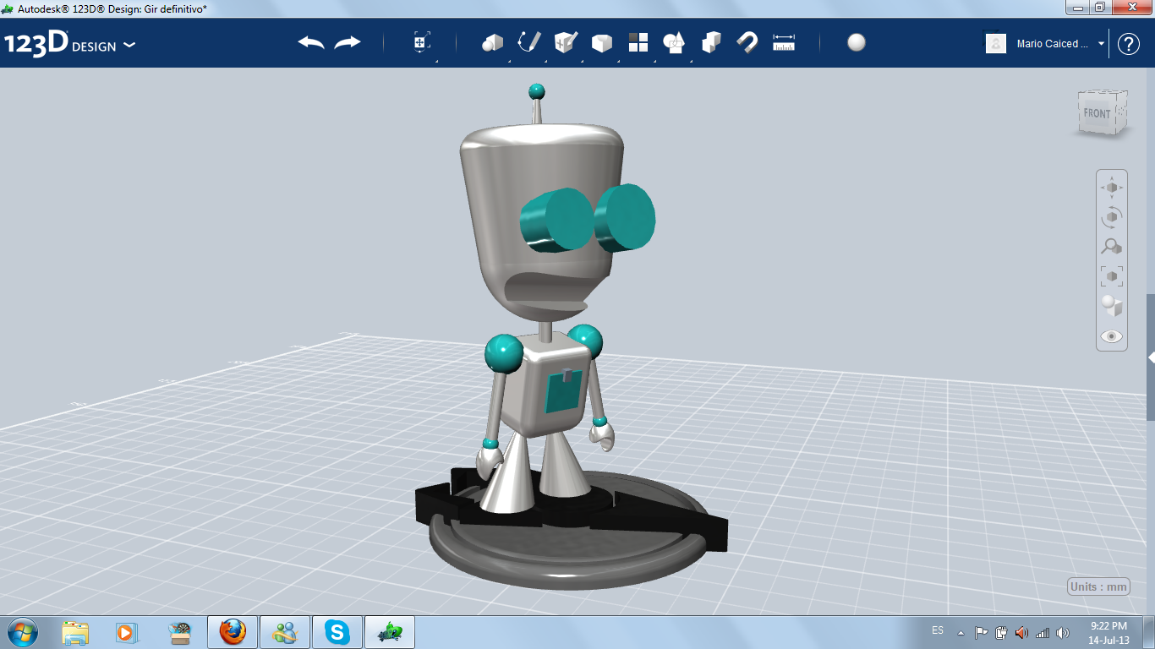This screenshot has width=1155, height=649.
Task: Click the FRONT face of the view cube
Action: pos(1098,113)
